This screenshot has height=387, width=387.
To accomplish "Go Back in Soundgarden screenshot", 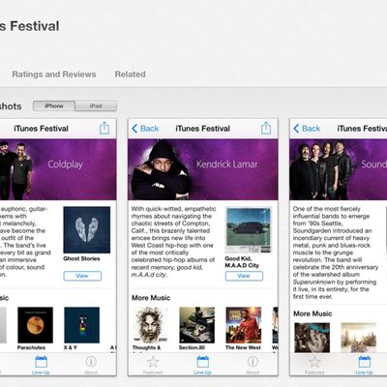I will pyautogui.click(x=307, y=129).
